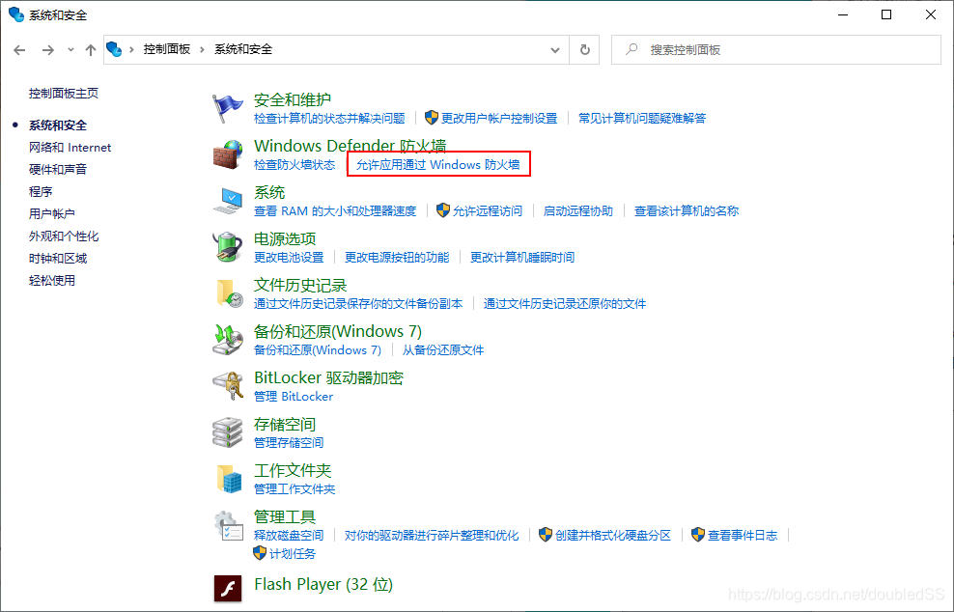The width and height of the screenshot is (954, 612).
Task: Select 硬件和声音 in sidebar
Action: point(58,169)
